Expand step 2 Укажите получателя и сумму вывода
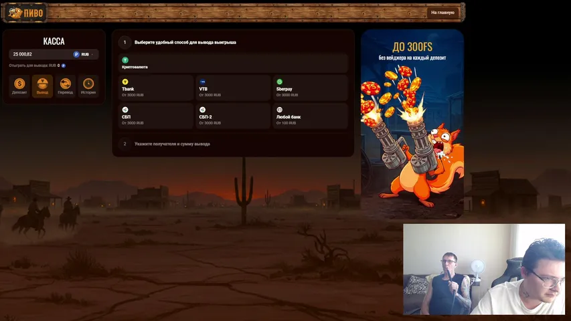The width and height of the screenshot is (571, 321). [x=233, y=144]
